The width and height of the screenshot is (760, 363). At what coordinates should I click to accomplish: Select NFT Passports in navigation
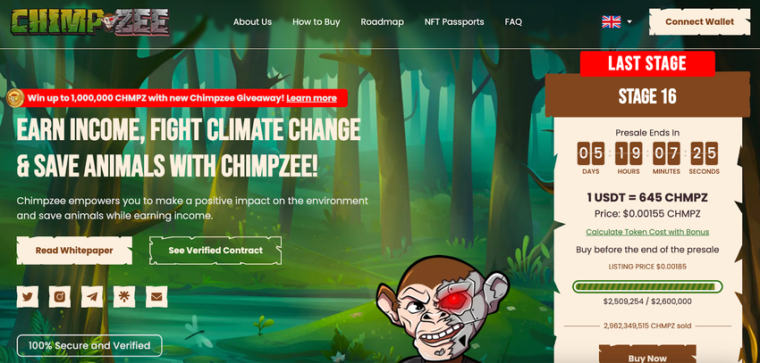[x=454, y=21]
